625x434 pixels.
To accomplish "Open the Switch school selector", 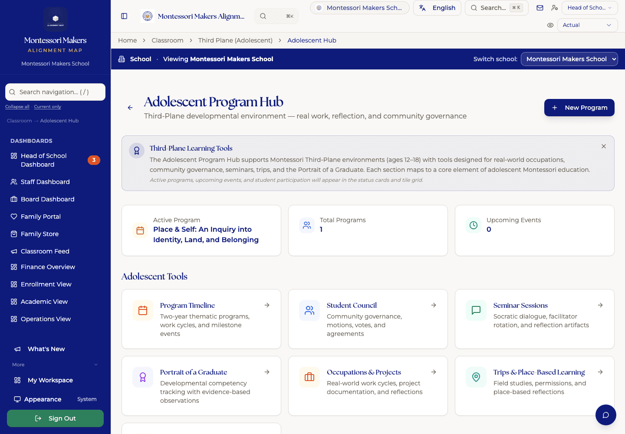I will 569,59.
